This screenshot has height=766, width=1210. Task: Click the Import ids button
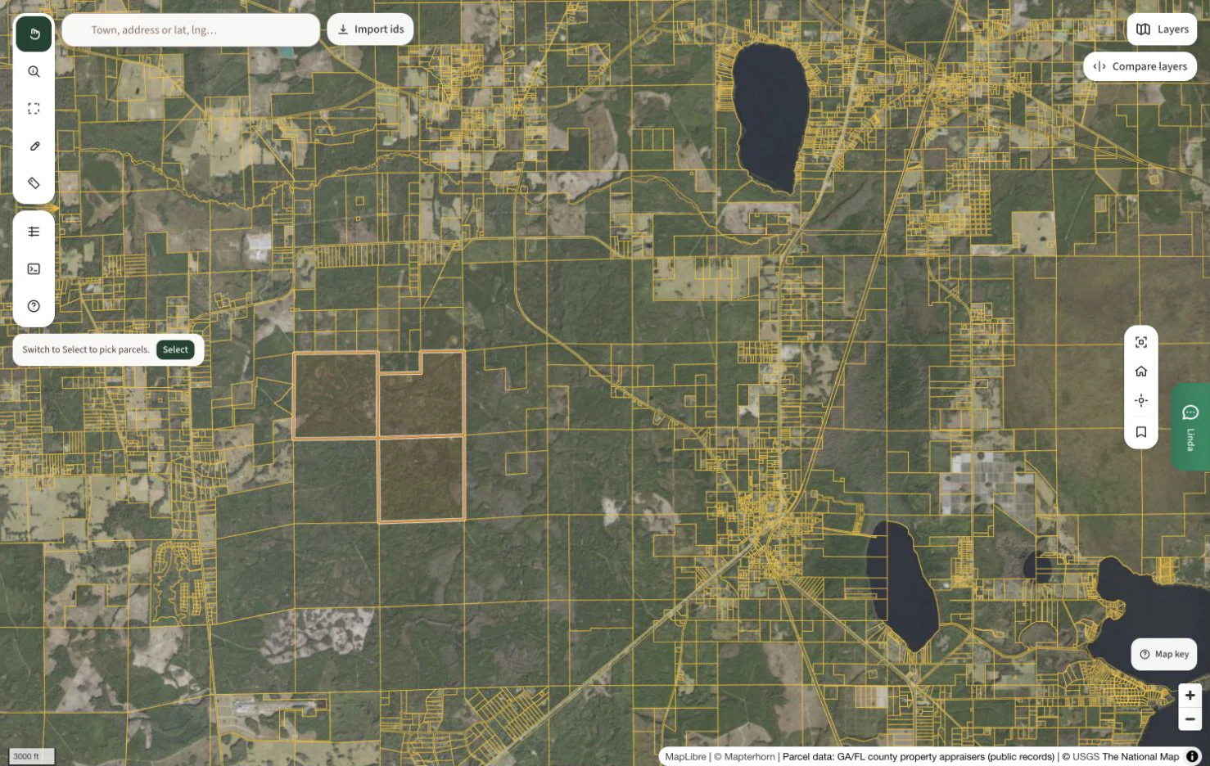click(x=370, y=29)
